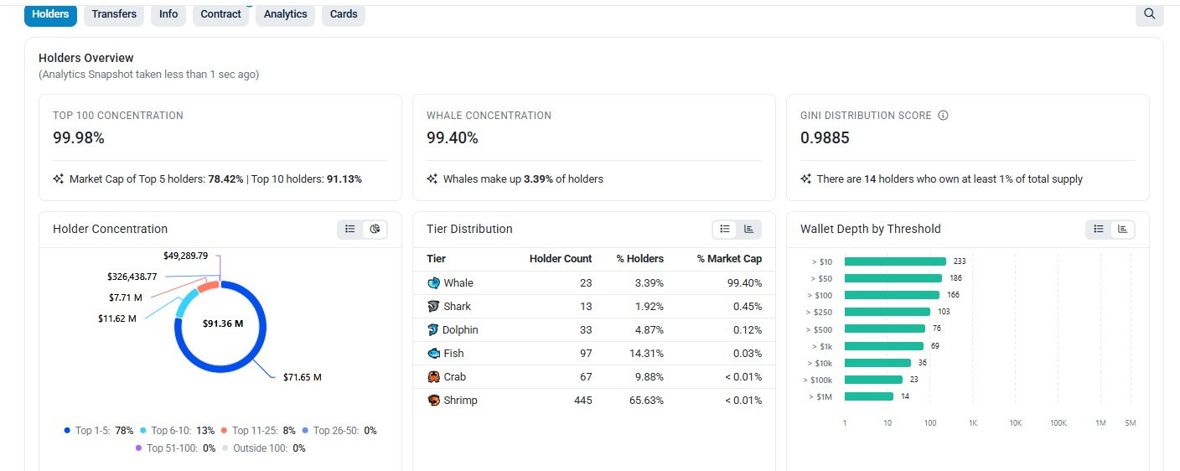This screenshot has height=471, width=1180.
Task: Click the > $1k bar showing 69
Action: point(884,346)
